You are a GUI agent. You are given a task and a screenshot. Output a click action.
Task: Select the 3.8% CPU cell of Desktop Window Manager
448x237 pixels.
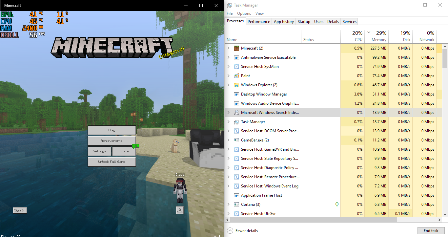click(353, 94)
